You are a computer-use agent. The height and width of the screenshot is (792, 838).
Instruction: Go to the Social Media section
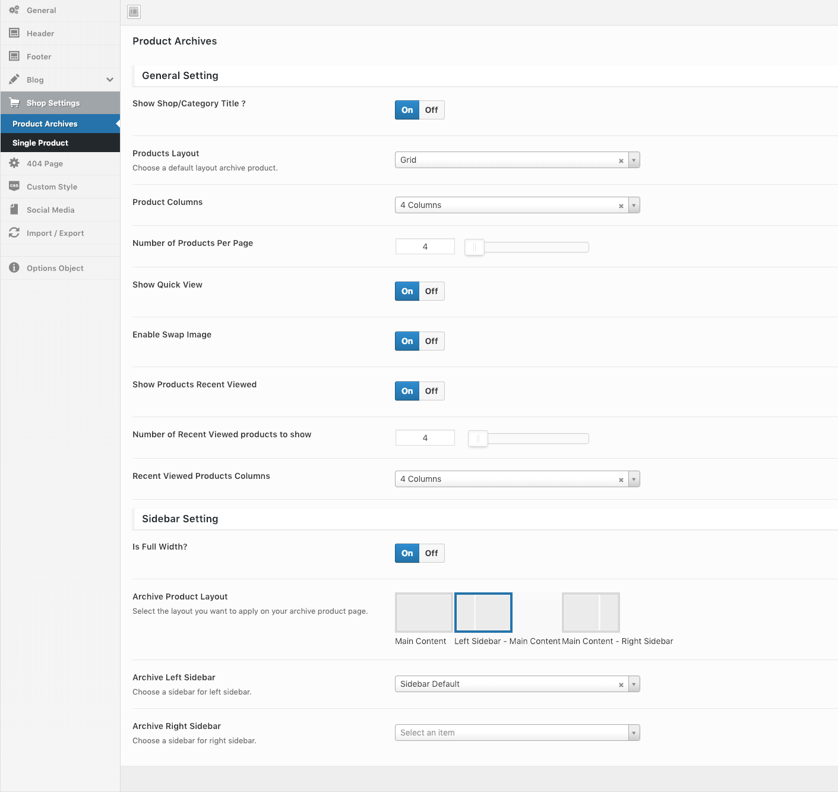click(x=50, y=210)
